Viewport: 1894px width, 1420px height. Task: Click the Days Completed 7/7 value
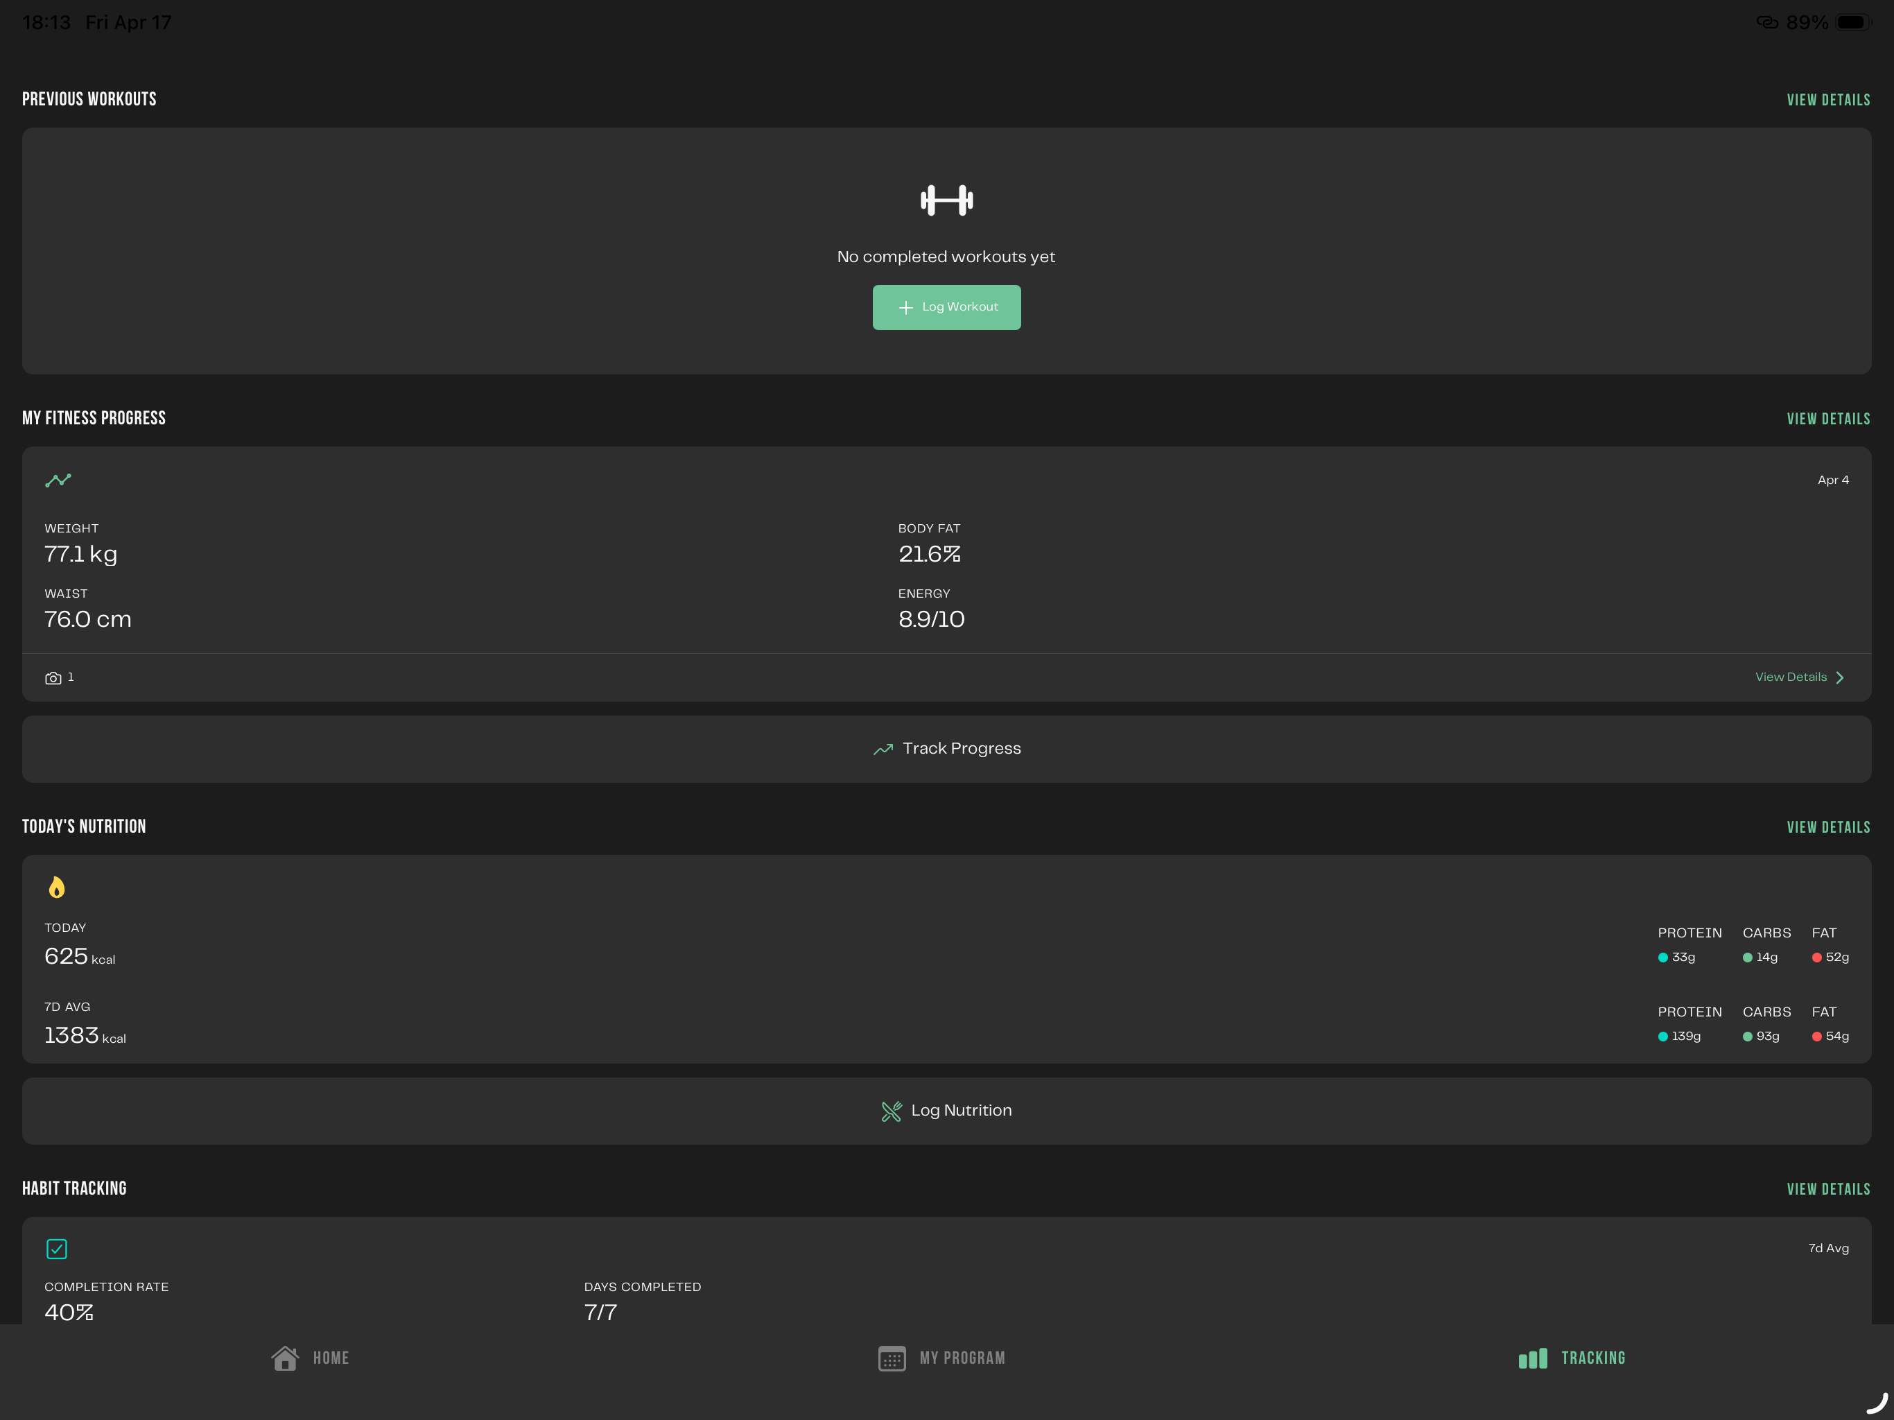600,1313
